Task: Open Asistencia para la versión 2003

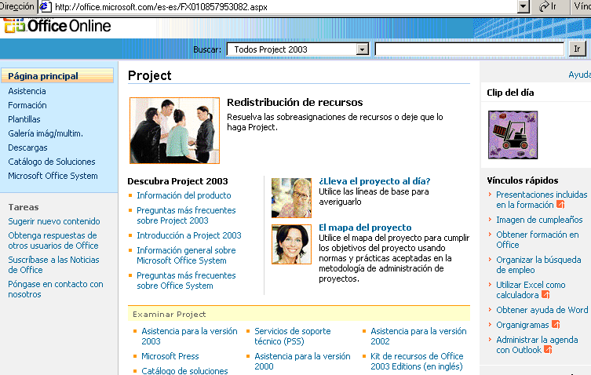Action: (189, 337)
